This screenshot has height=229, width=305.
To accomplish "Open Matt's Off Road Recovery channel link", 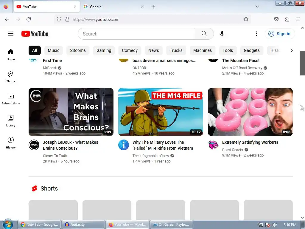I will pyautogui.click(x=242, y=68).
